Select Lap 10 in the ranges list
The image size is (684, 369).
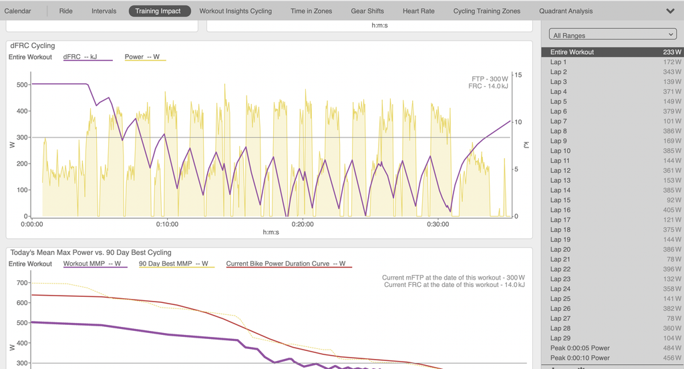(x=613, y=151)
